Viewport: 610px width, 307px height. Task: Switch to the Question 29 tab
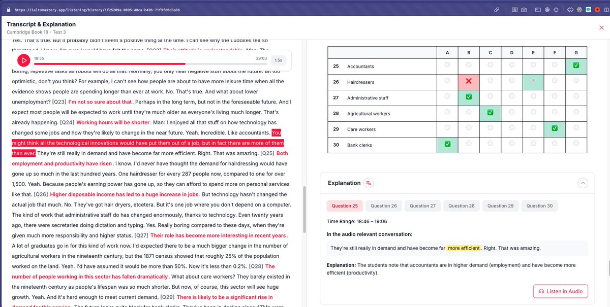tap(500, 206)
